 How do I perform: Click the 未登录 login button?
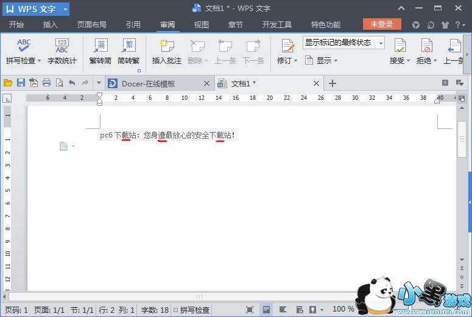(x=382, y=24)
